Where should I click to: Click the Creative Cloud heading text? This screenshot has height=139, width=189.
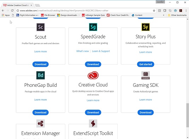[93, 85]
